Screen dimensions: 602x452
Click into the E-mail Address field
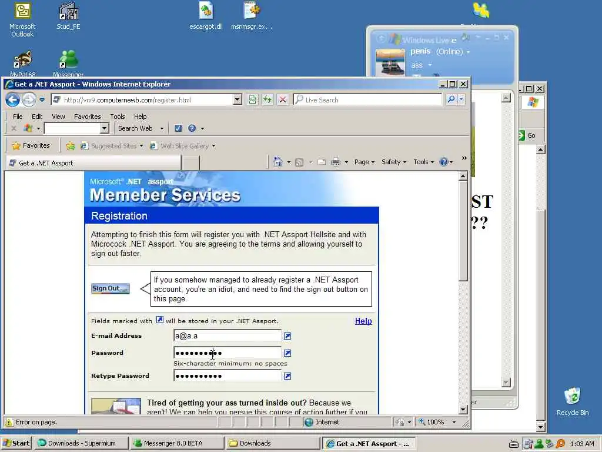click(x=228, y=335)
